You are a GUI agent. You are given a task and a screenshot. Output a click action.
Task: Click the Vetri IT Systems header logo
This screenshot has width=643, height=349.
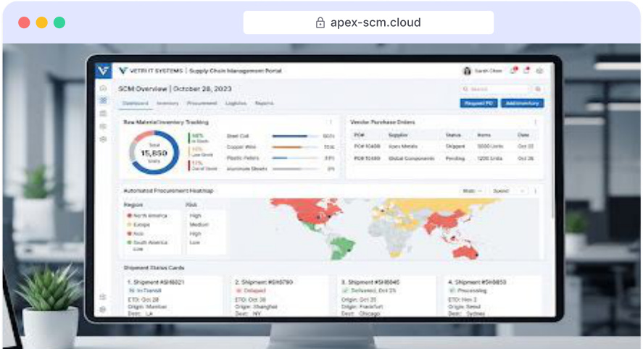123,71
